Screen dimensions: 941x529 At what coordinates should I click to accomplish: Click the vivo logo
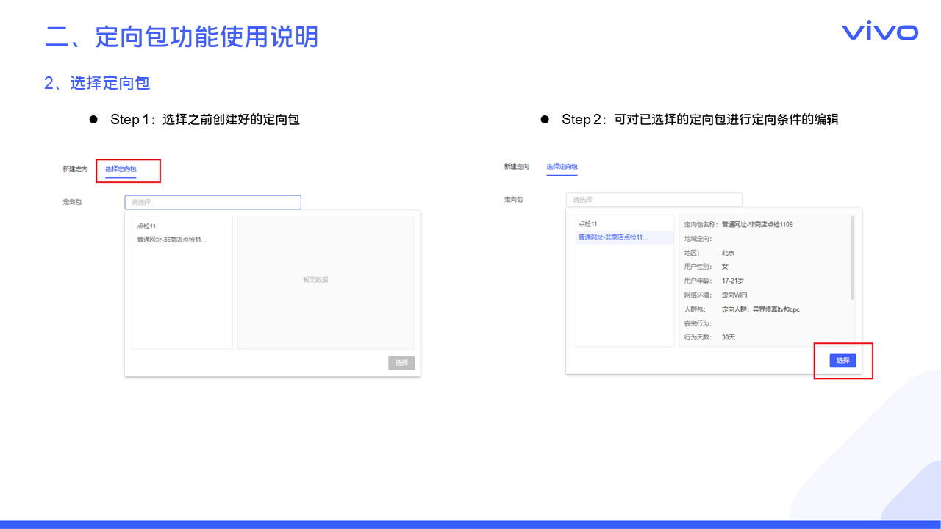[x=879, y=32]
